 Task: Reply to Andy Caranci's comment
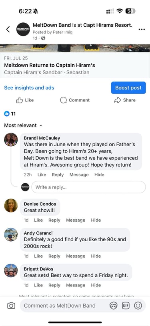pyautogui.click(x=54, y=256)
